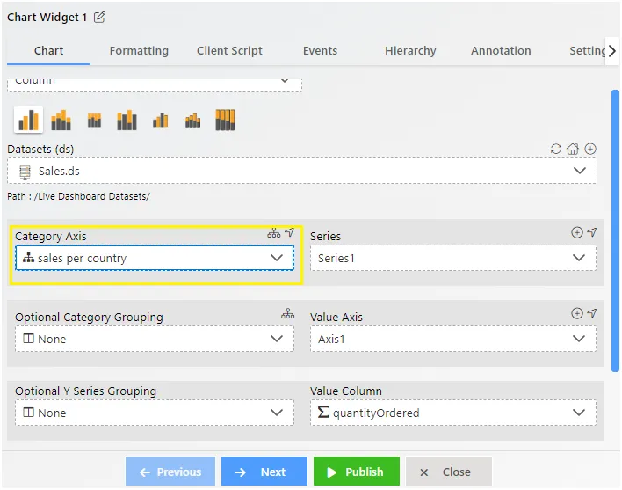This screenshot has height=490, width=622.
Task: Open the Annotation tab
Action: point(501,51)
